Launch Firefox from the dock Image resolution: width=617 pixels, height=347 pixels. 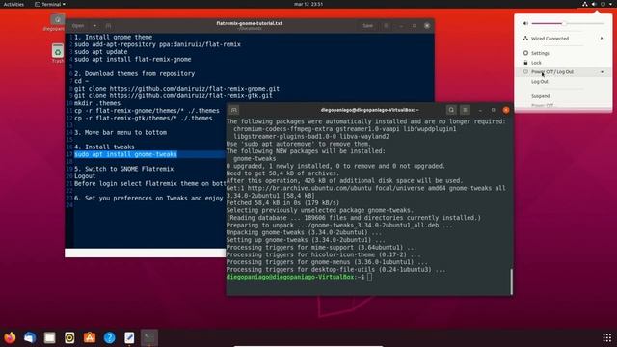coord(10,337)
